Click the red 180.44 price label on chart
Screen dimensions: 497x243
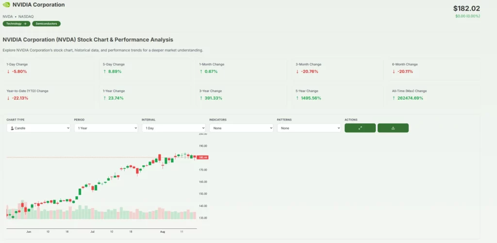pos(202,157)
